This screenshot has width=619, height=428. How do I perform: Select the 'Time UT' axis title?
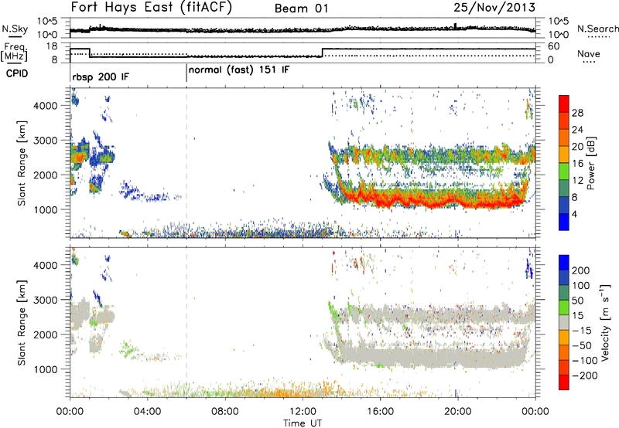click(303, 423)
